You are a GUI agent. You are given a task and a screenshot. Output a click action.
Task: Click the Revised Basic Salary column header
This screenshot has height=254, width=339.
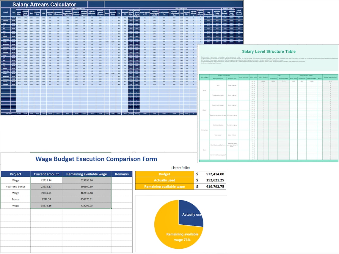tap(25, 13)
